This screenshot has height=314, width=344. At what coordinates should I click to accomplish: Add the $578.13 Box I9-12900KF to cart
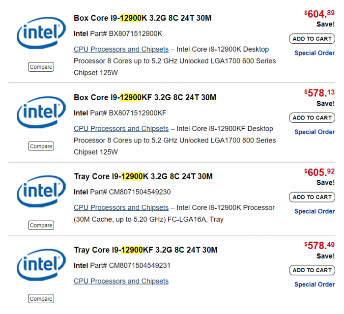coord(312,118)
